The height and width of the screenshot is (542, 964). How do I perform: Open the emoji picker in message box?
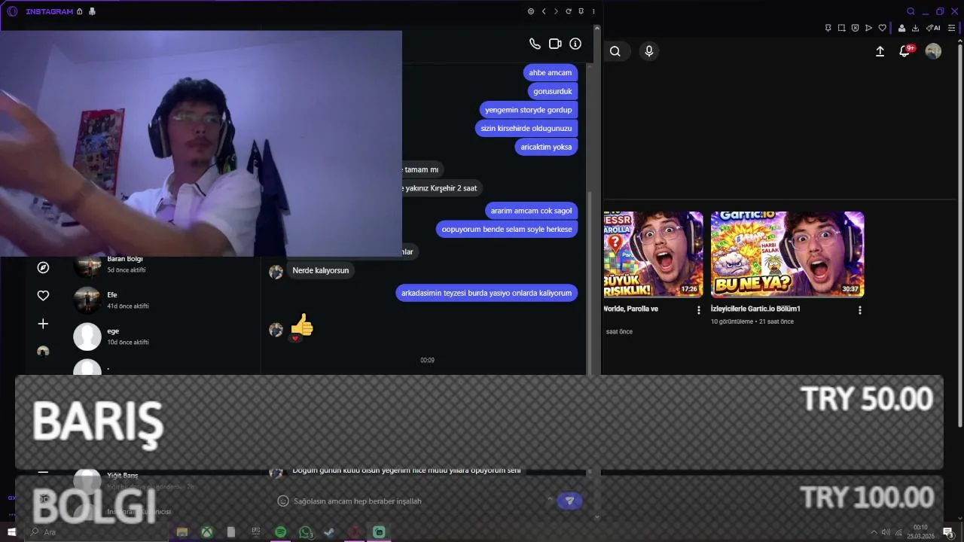(x=283, y=501)
